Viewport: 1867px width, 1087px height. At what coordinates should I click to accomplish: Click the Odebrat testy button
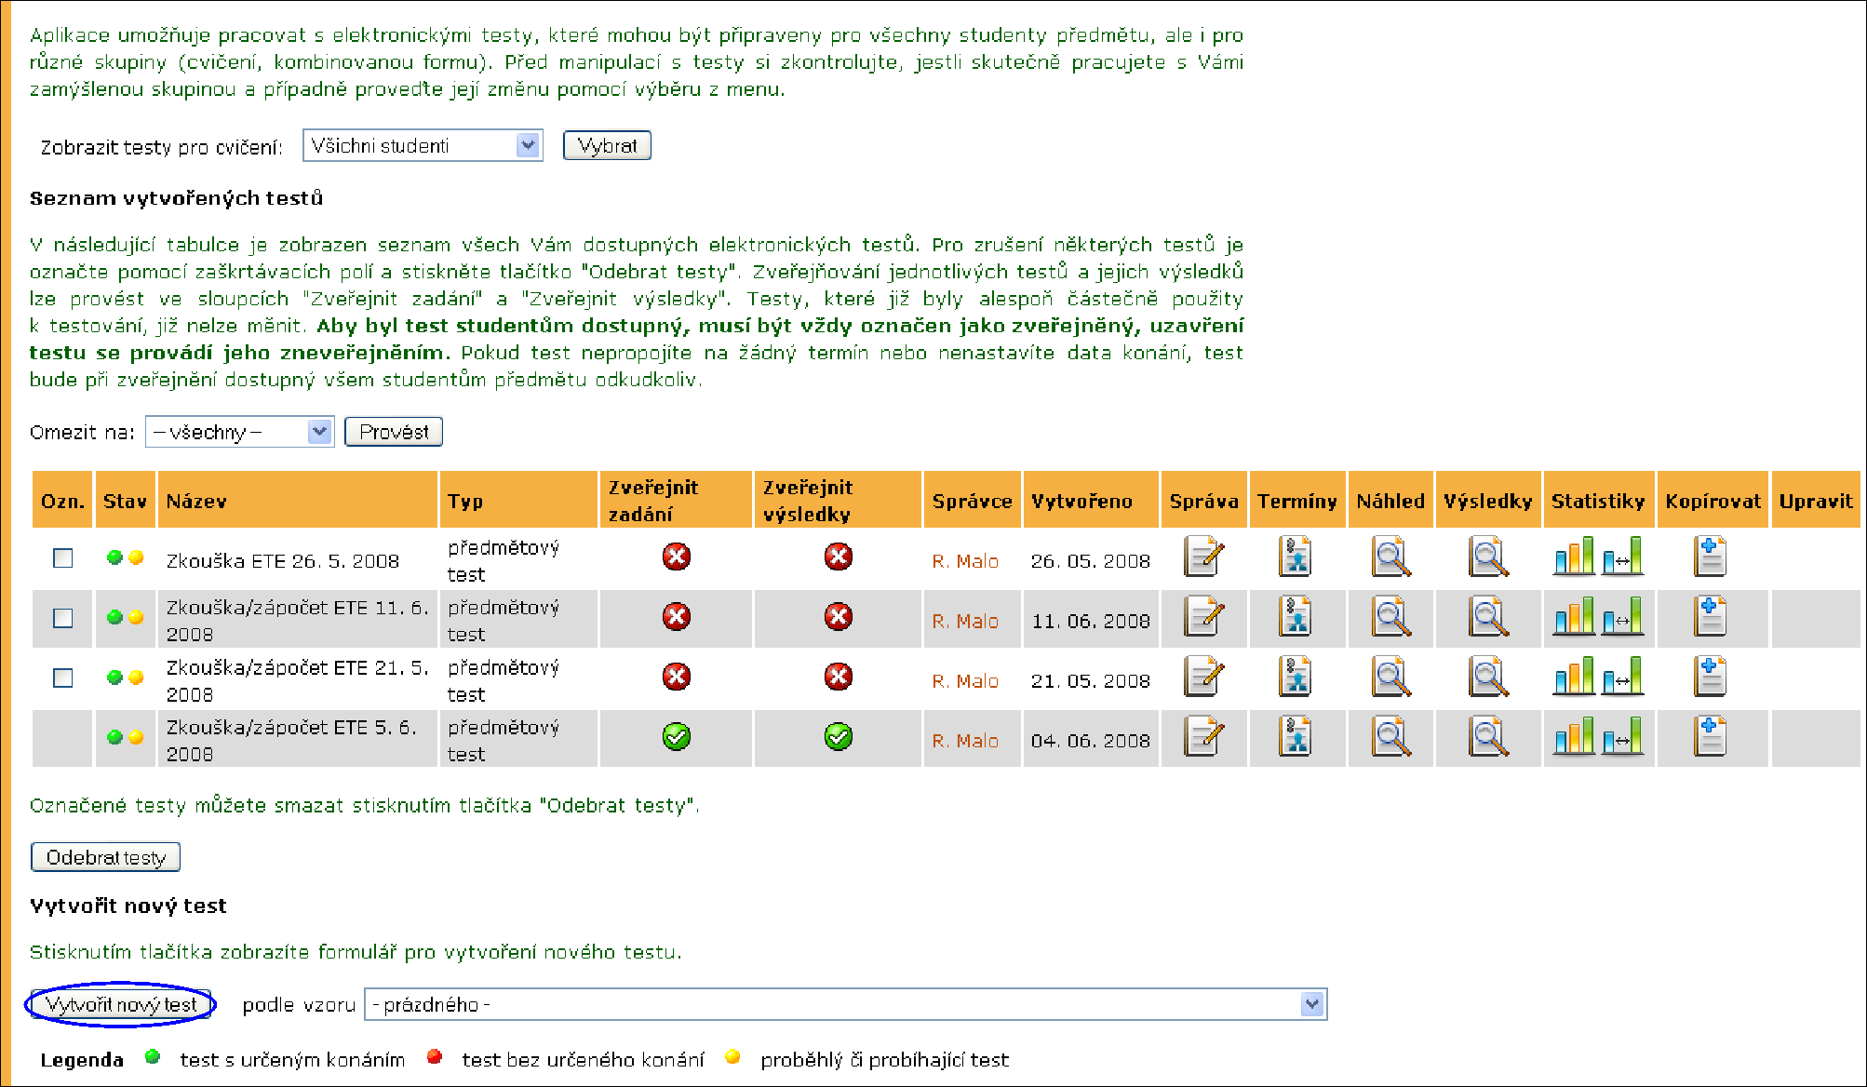click(x=105, y=857)
